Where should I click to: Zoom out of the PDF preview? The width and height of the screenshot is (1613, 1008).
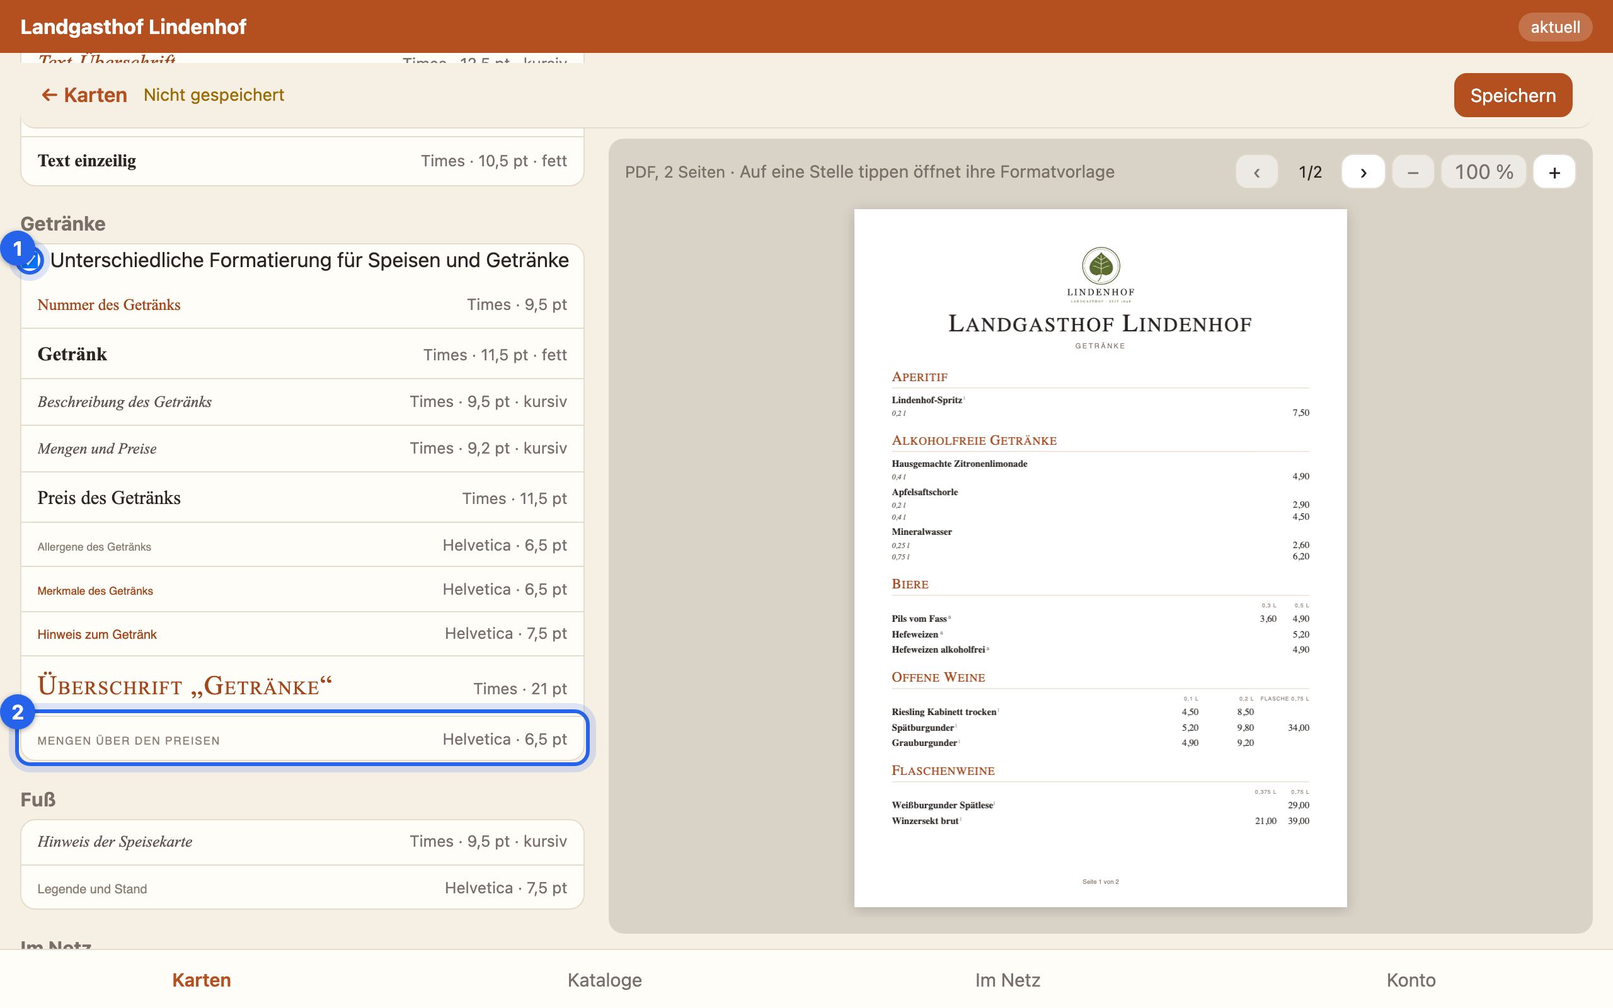(x=1413, y=172)
